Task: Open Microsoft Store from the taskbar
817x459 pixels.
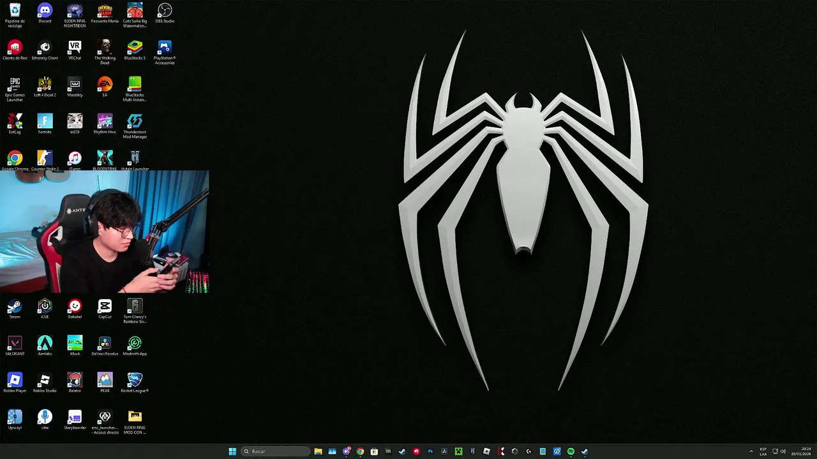Action: coord(374,451)
